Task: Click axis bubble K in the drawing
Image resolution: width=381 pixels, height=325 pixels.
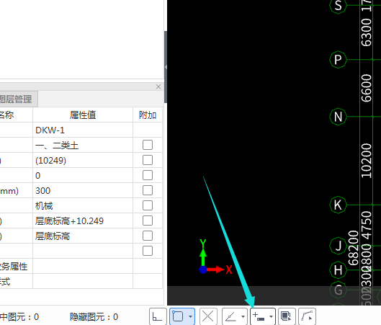Action: coord(338,205)
